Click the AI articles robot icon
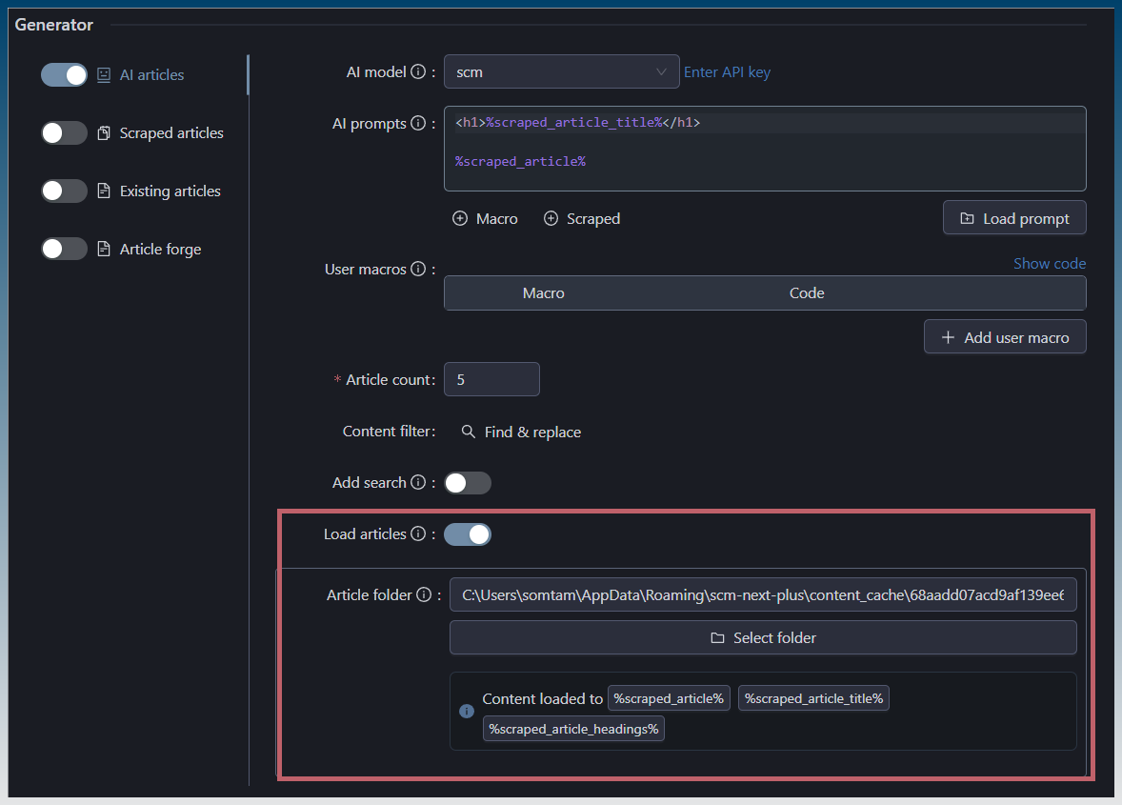This screenshot has height=805, width=1122. [x=104, y=75]
